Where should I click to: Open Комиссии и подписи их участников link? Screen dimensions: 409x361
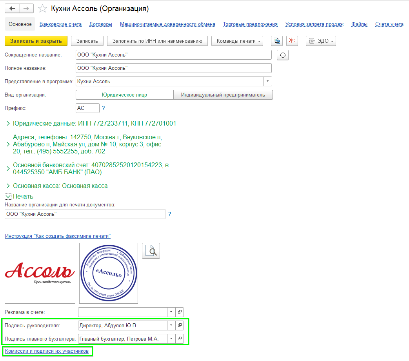(x=47, y=351)
